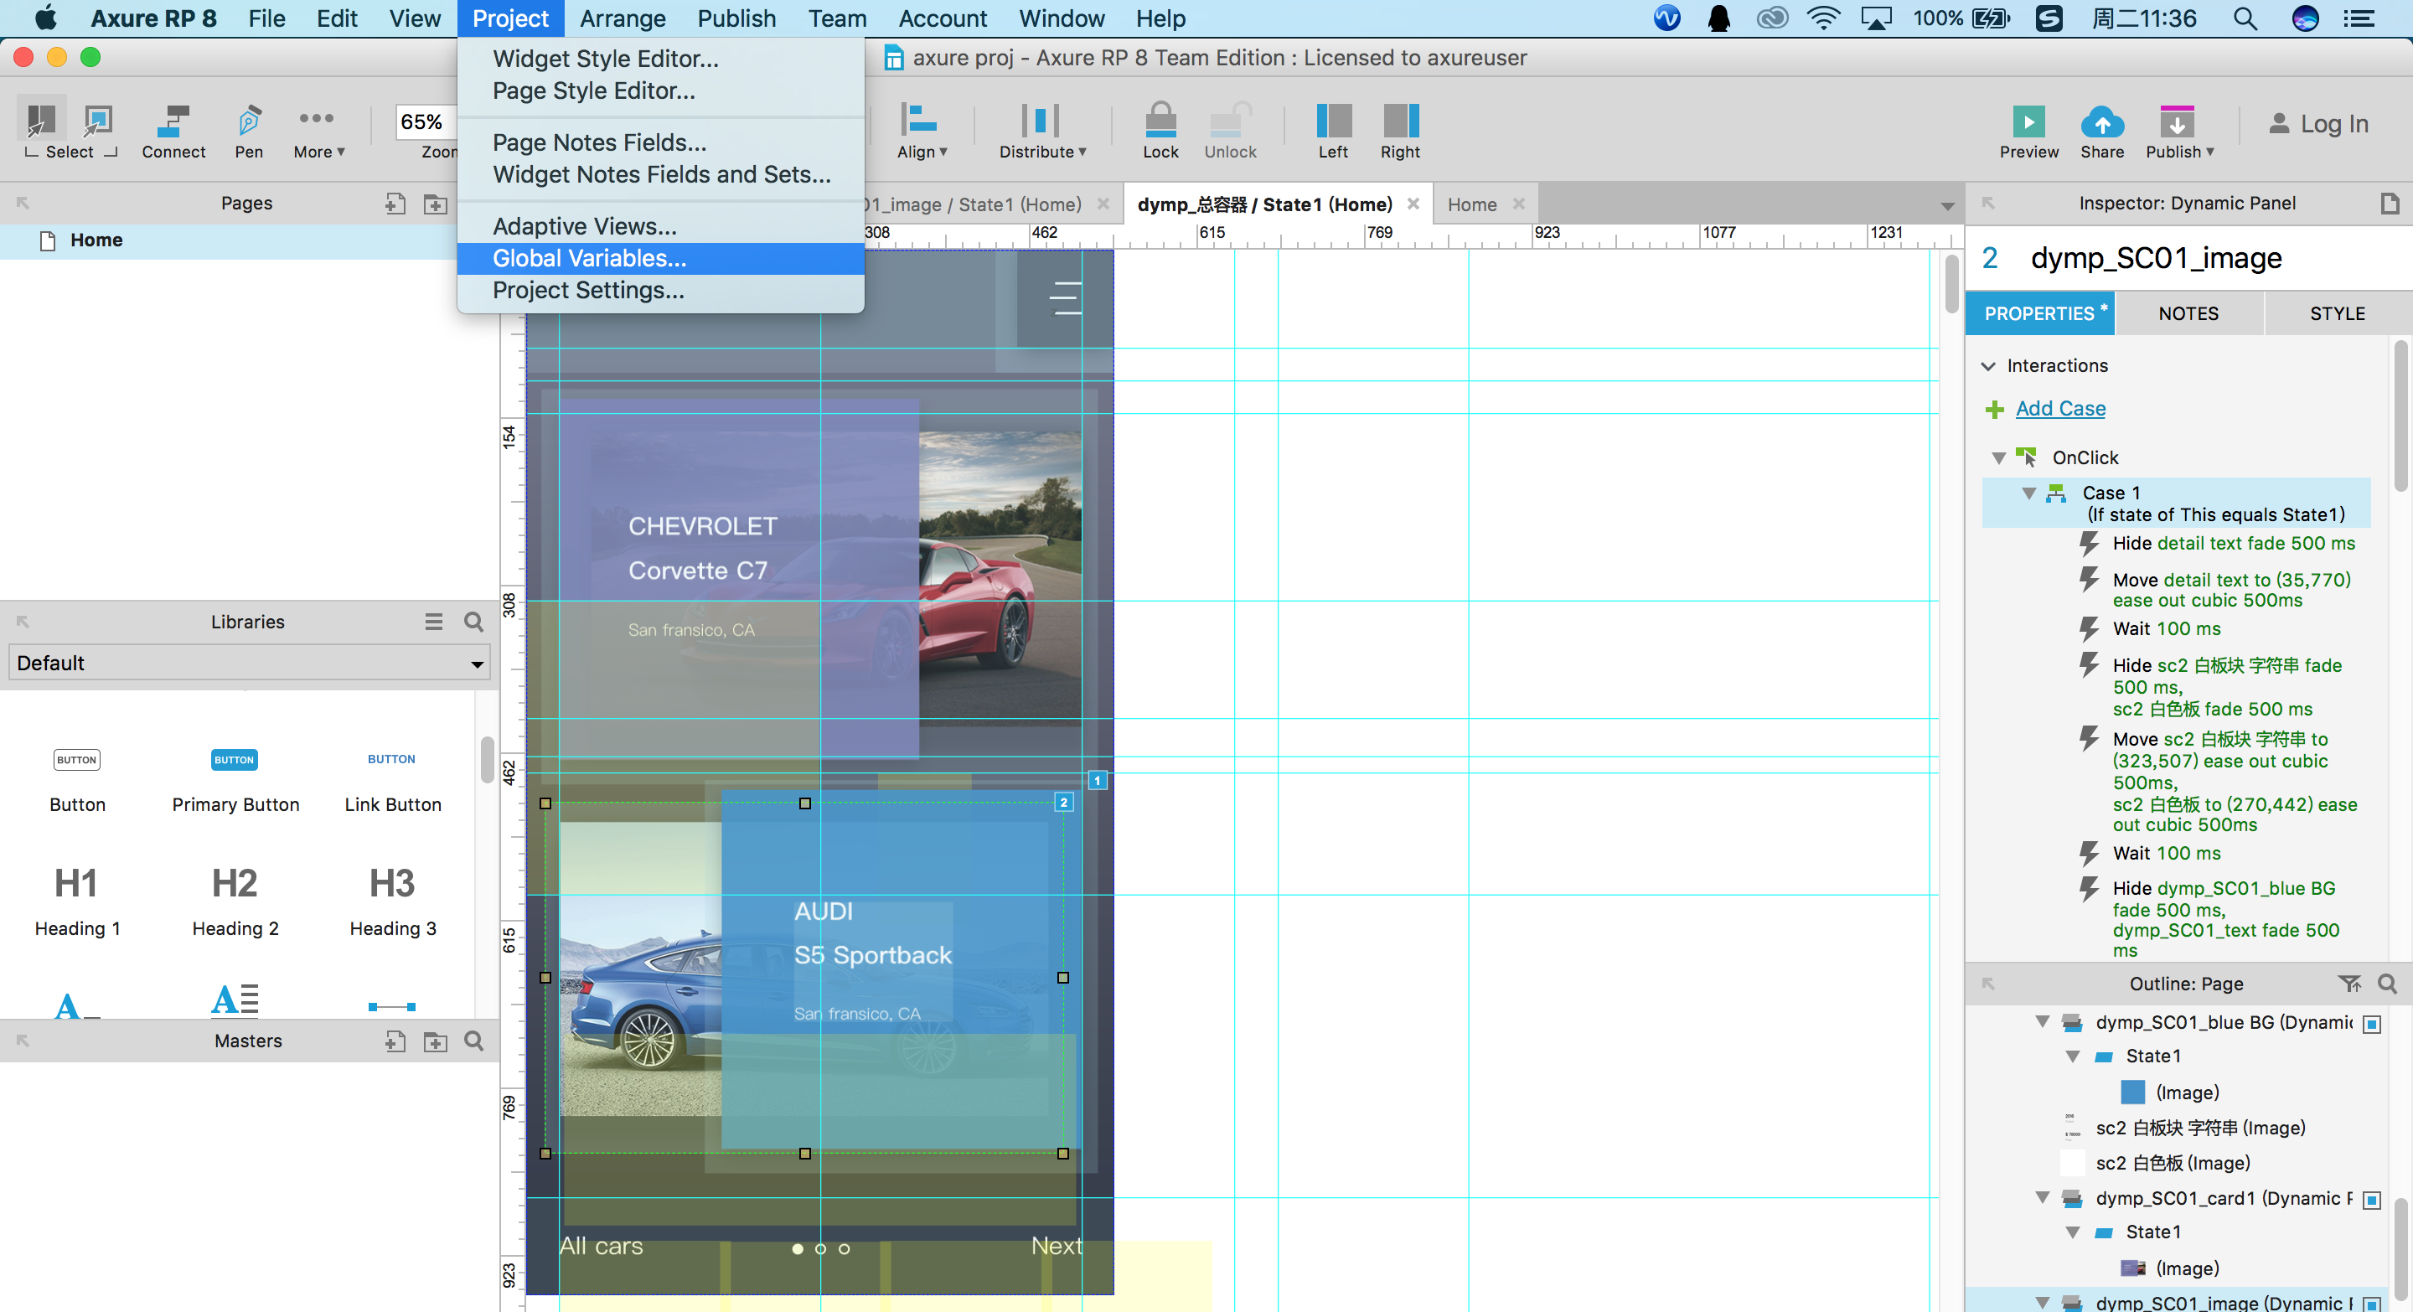This screenshot has width=2413, height=1312.
Task: Click the Outline filter icon
Action: (2348, 984)
